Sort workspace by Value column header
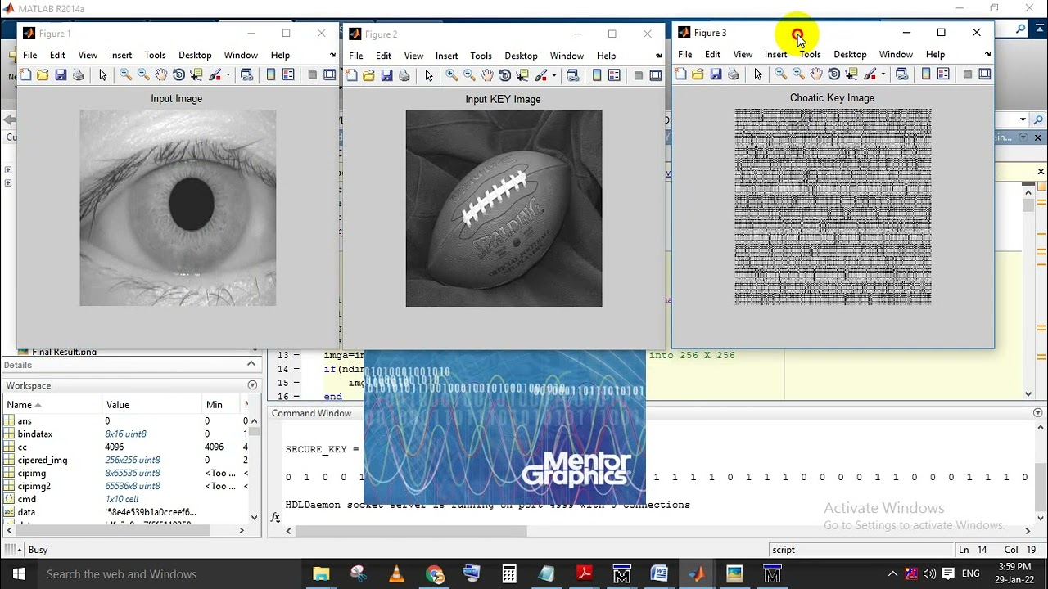1048x589 pixels. point(151,405)
